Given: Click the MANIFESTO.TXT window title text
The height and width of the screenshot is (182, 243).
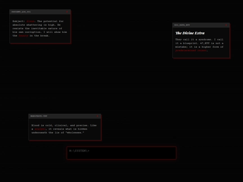Looking at the screenshot, I should [39, 116].
